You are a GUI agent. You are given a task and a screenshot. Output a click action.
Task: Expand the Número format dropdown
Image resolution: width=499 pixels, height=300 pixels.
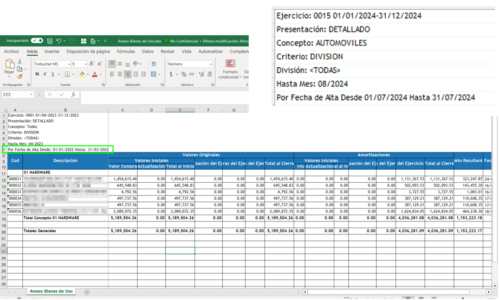pyautogui.click(x=210, y=64)
